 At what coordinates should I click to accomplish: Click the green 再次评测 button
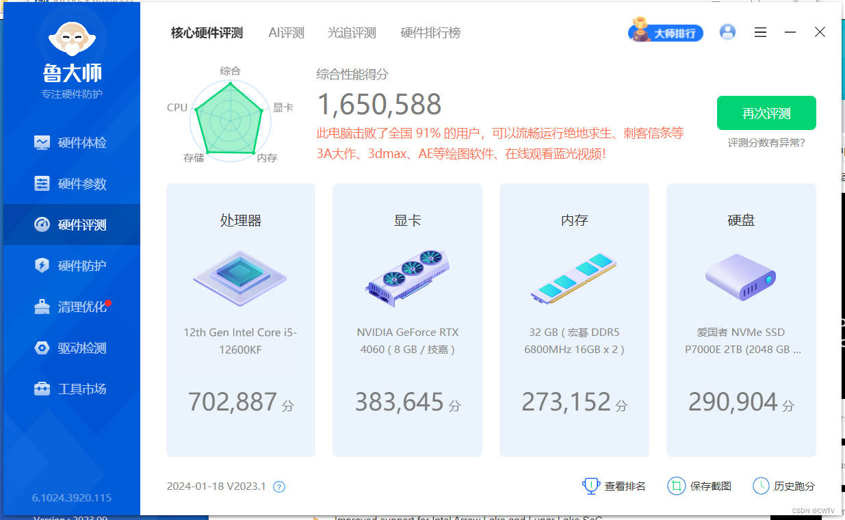click(x=766, y=113)
